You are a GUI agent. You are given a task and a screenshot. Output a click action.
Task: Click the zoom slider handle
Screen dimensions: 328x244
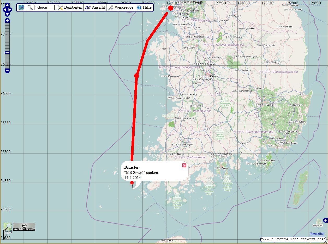point(7,53)
